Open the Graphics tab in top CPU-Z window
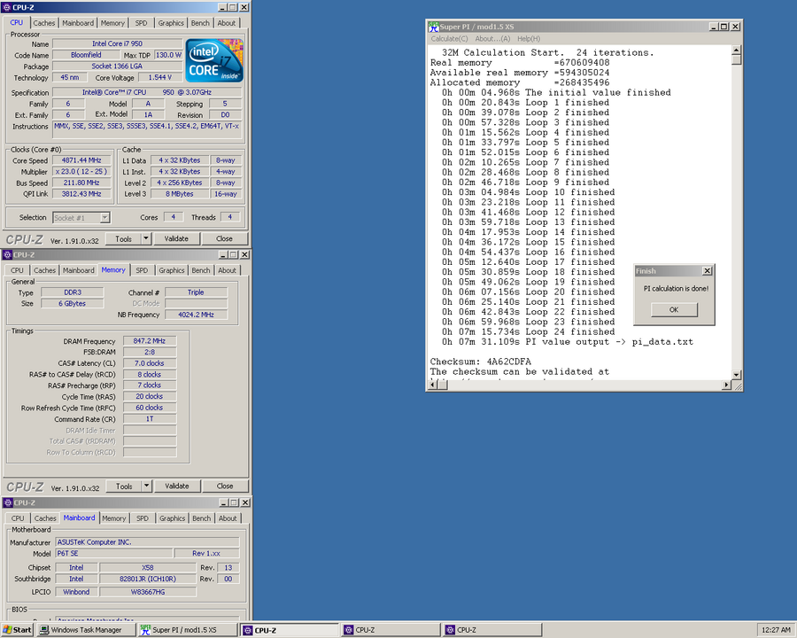 pos(171,23)
